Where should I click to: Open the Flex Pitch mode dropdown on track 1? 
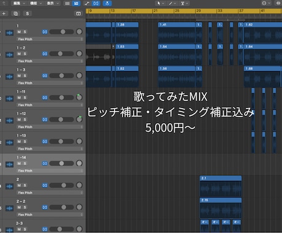pyautogui.click(x=50, y=39)
